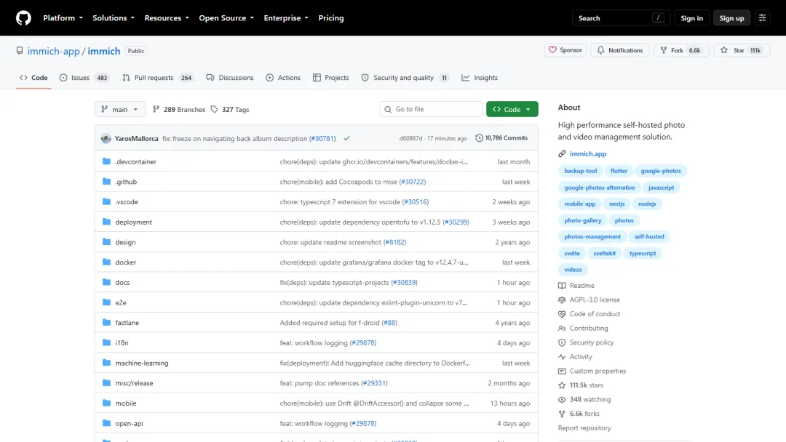Click the star icon beside 111.5k stars
This screenshot has height=442, width=786.
562,385
